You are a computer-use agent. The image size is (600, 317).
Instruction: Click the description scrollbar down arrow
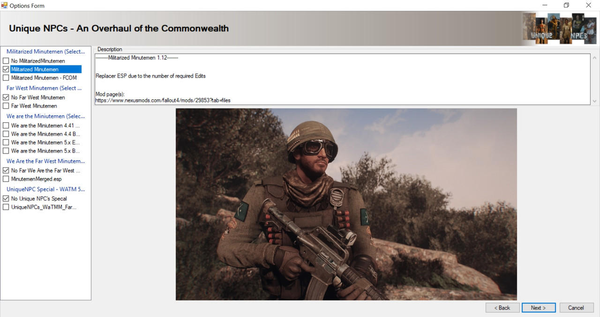click(x=595, y=101)
